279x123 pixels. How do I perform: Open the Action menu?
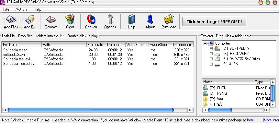pyautogui.click(x=21, y=9)
